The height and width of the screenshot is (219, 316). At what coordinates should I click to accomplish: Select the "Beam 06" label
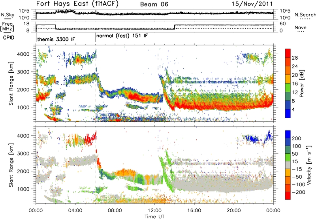(x=154, y=4)
